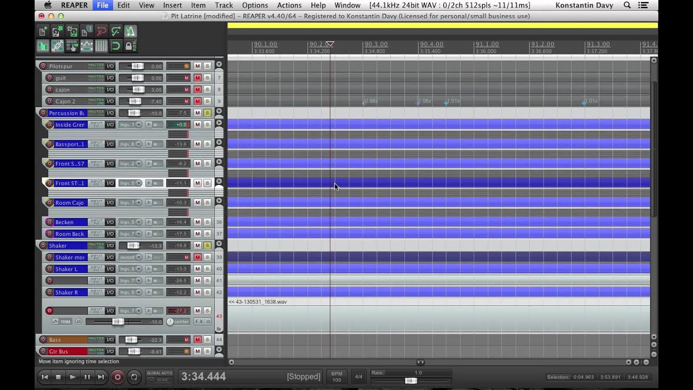Open macOS Spotlight search icon
This screenshot has height=390, width=693.
(x=627, y=5)
